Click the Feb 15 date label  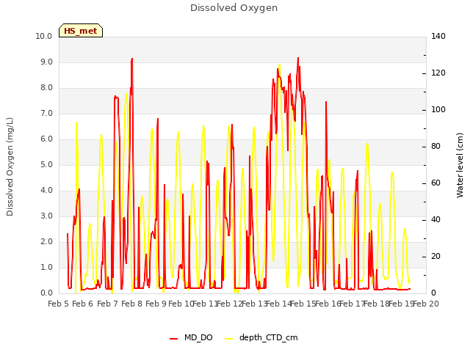[x=303, y=304]
